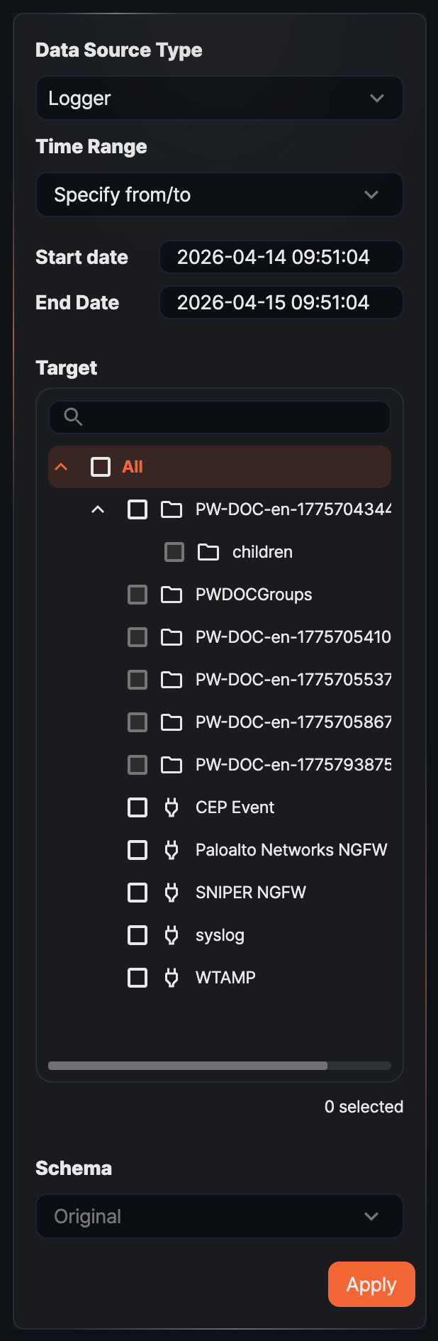Select the WTAMP logger label
This screenshot has height=1341, width=438.
(x=225, y=978)
